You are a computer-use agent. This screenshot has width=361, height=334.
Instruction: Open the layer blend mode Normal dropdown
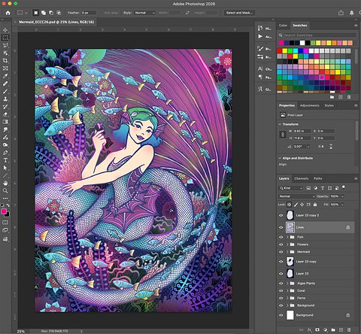(296, 196)
